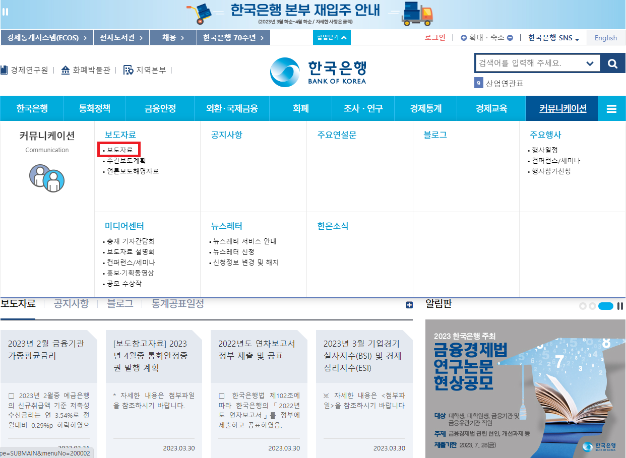626x458 pixels.
Task: Open 공지사항 heading in mega menu
Action: coord(227,135)
